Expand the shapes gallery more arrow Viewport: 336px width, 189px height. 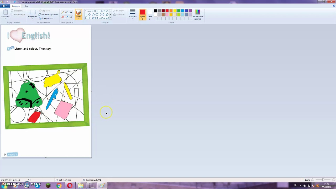(x=111, y=18)
